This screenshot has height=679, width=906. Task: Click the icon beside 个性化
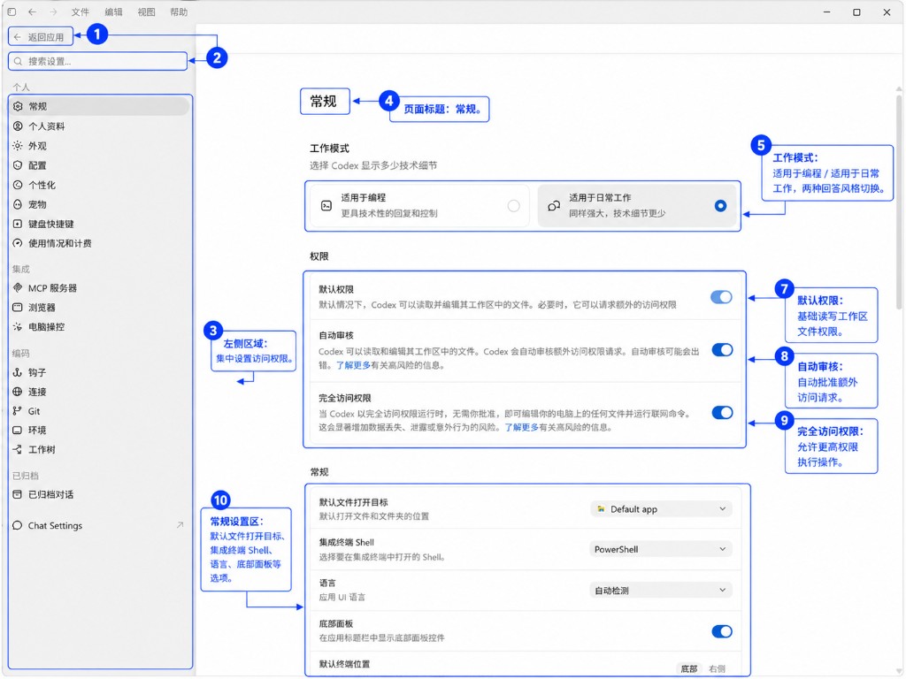tap(18, 185)
